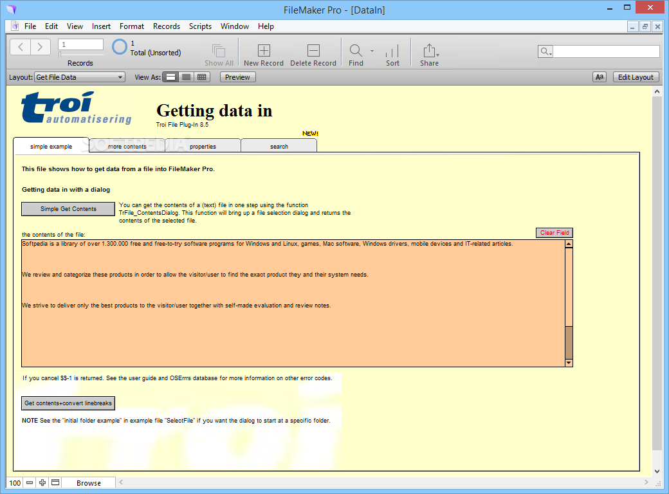This screenshot has height=494, width=669.
Task: Click the Simple Get Contents button
Action: click(x=68, y=209)
